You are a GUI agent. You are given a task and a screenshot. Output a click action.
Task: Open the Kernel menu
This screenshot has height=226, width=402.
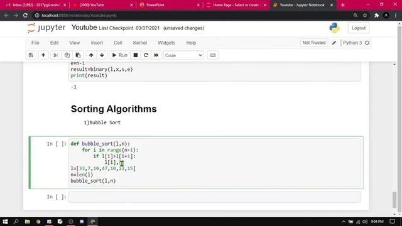point(140,43)
